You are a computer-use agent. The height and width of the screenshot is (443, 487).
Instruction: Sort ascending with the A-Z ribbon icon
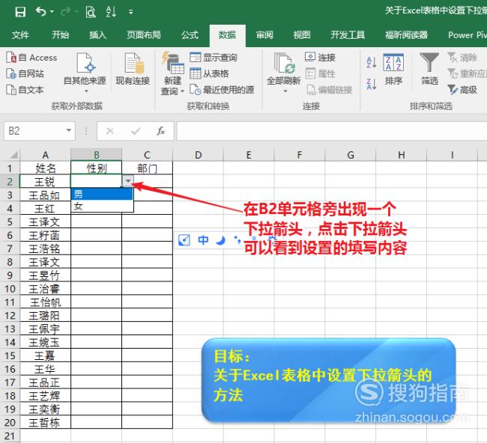372,62
